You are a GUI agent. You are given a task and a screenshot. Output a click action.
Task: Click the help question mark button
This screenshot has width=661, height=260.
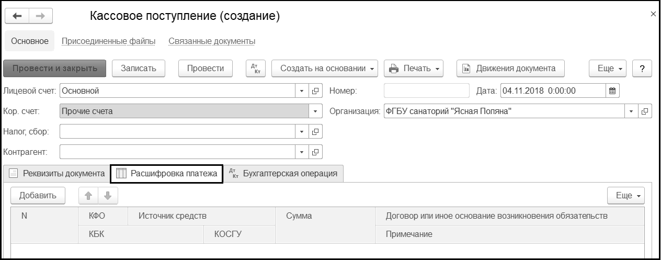tap(642, 69)
